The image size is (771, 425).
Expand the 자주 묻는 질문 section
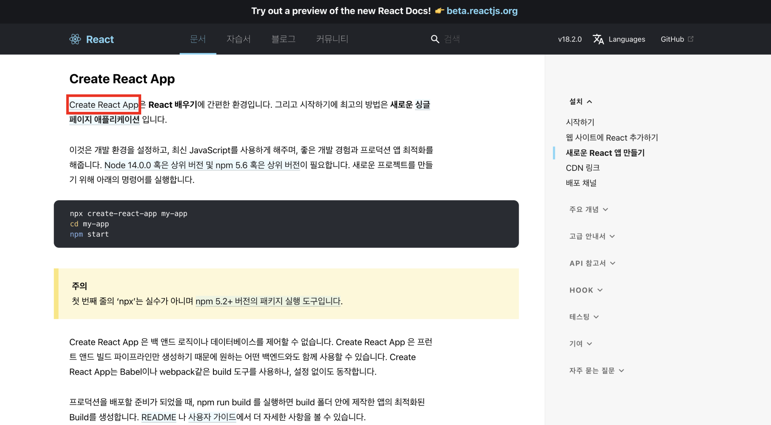point(596,371)
